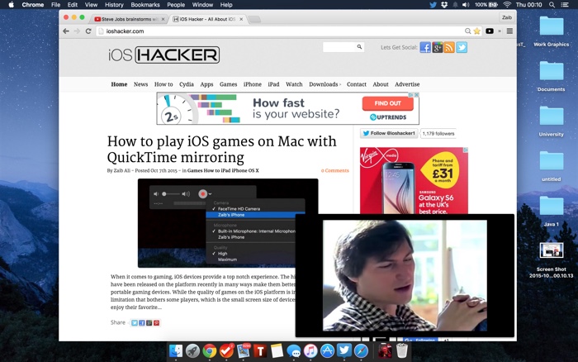The image size is (578, 362).
Task: Open the iOS Hacker Facebook page icon
Action: pyautogui.click(x=425, y=47)
